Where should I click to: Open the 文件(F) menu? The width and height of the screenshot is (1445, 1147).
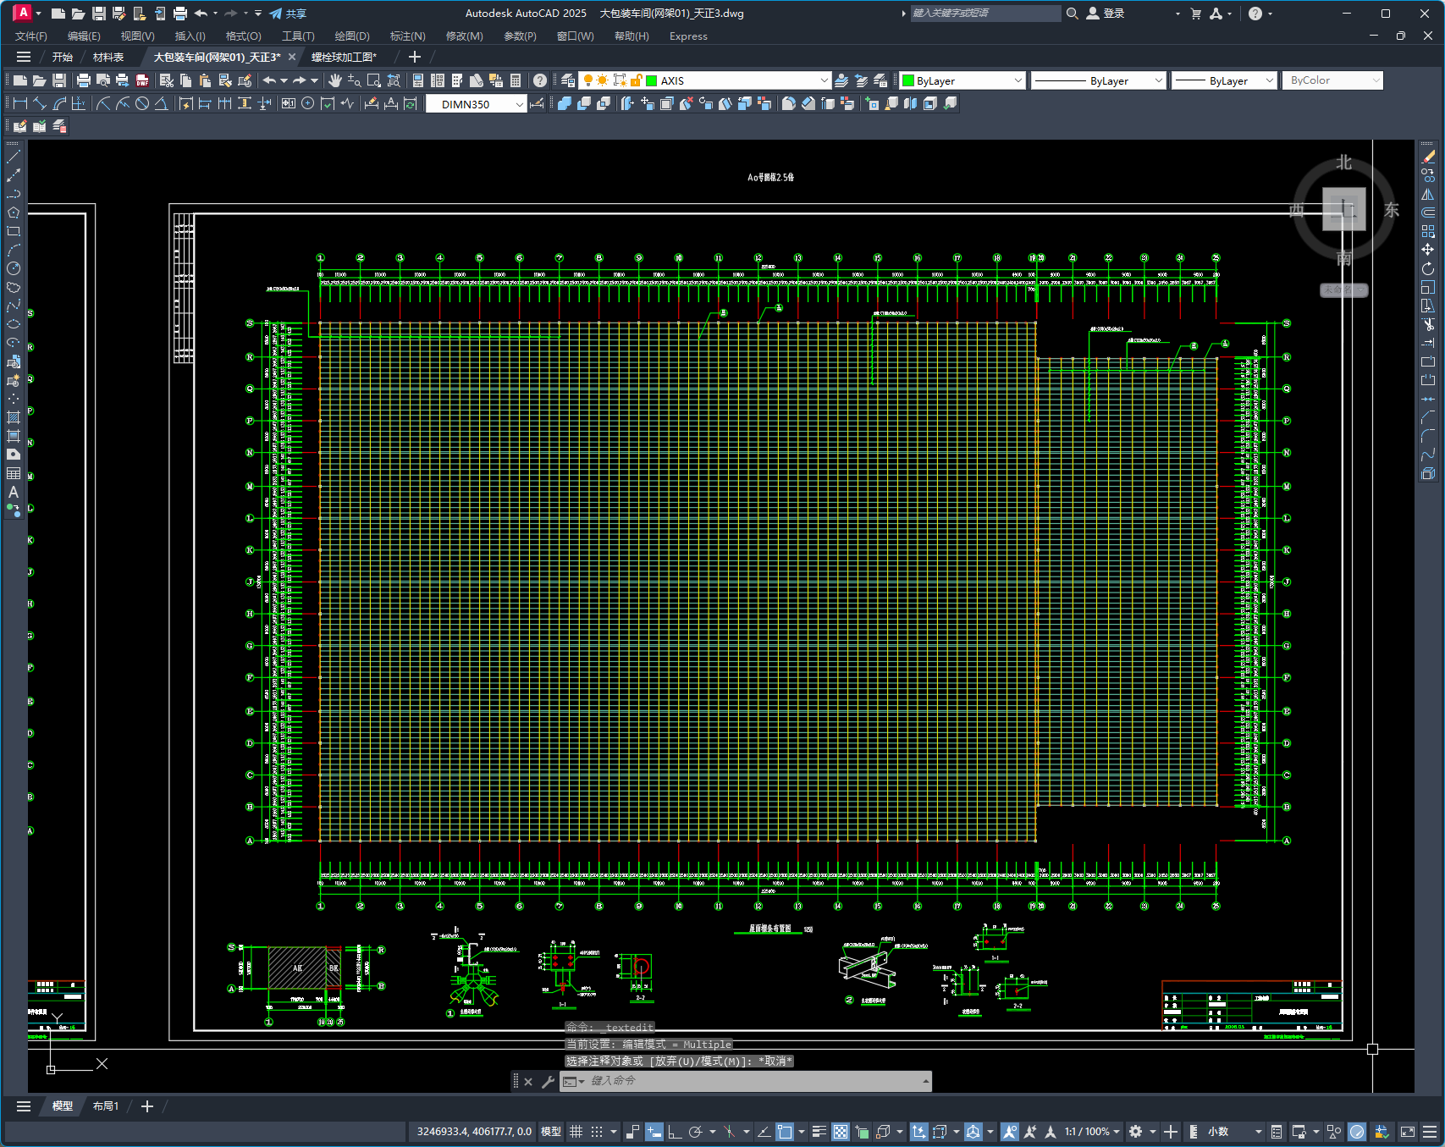click(31, 36)
